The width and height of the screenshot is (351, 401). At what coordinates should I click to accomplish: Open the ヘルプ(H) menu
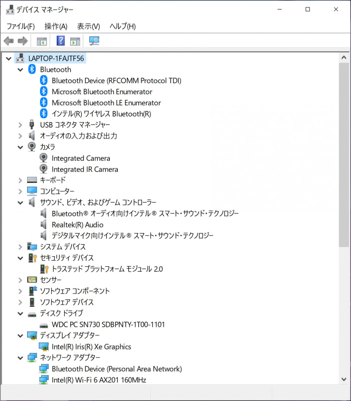(x=122, y=27)
